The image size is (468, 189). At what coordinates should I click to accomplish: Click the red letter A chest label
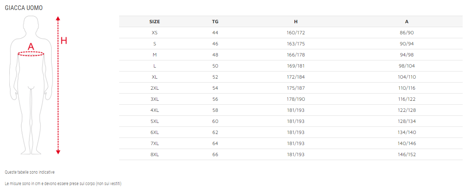coord(31,46)
